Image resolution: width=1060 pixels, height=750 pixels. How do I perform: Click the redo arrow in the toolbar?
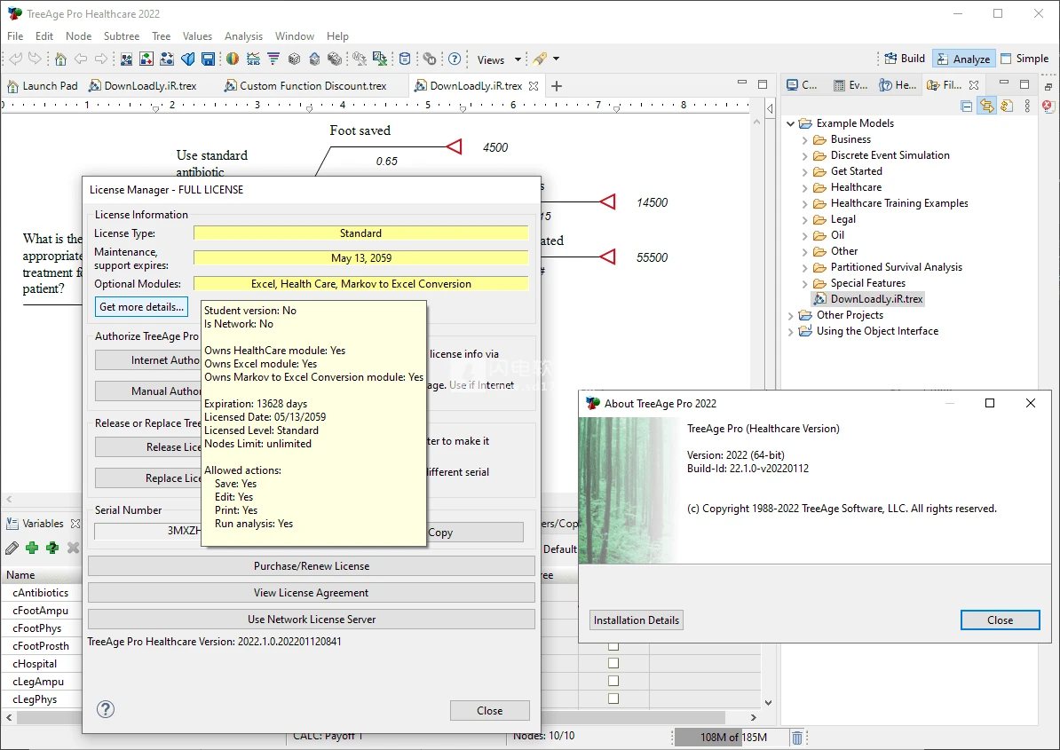(x=35, y=59)
